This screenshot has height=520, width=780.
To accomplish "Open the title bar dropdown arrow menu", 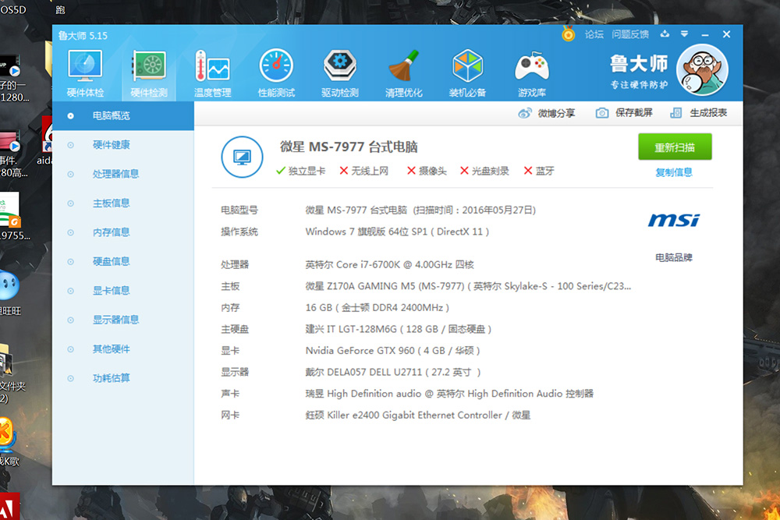I will (684, 34).
